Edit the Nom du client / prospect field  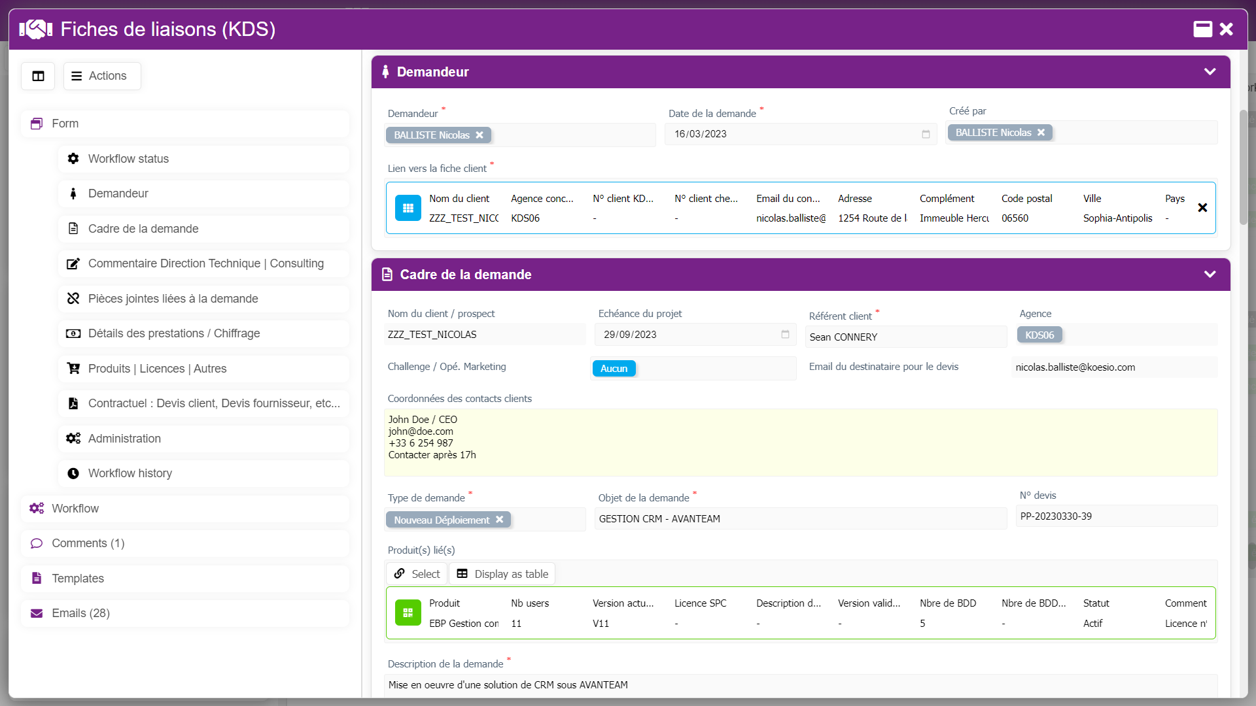point(485,335)
